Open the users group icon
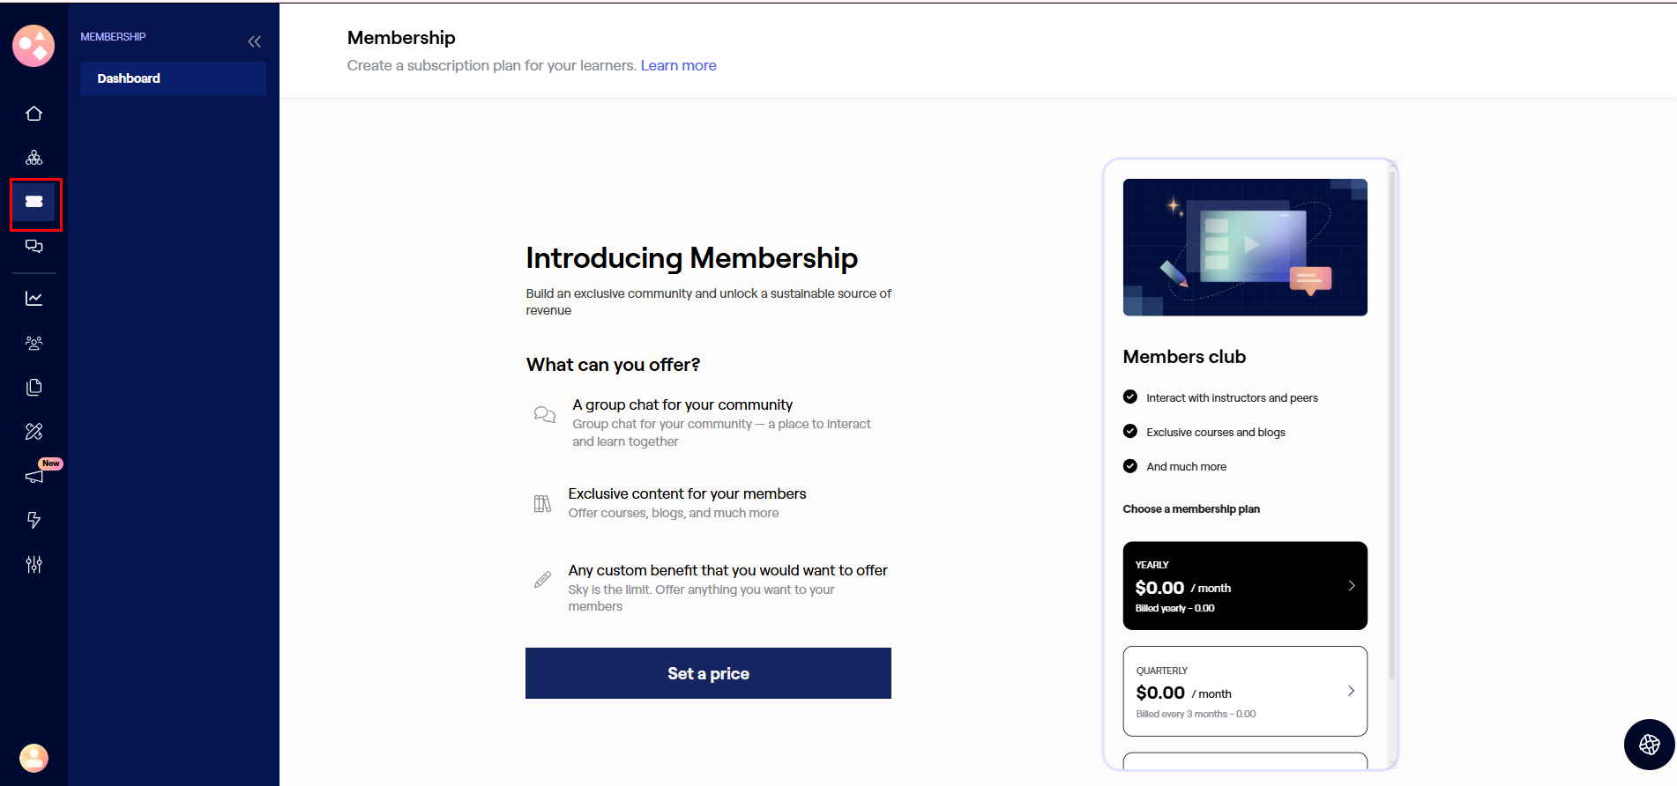The image size is (1677, 786). point(34,343)
